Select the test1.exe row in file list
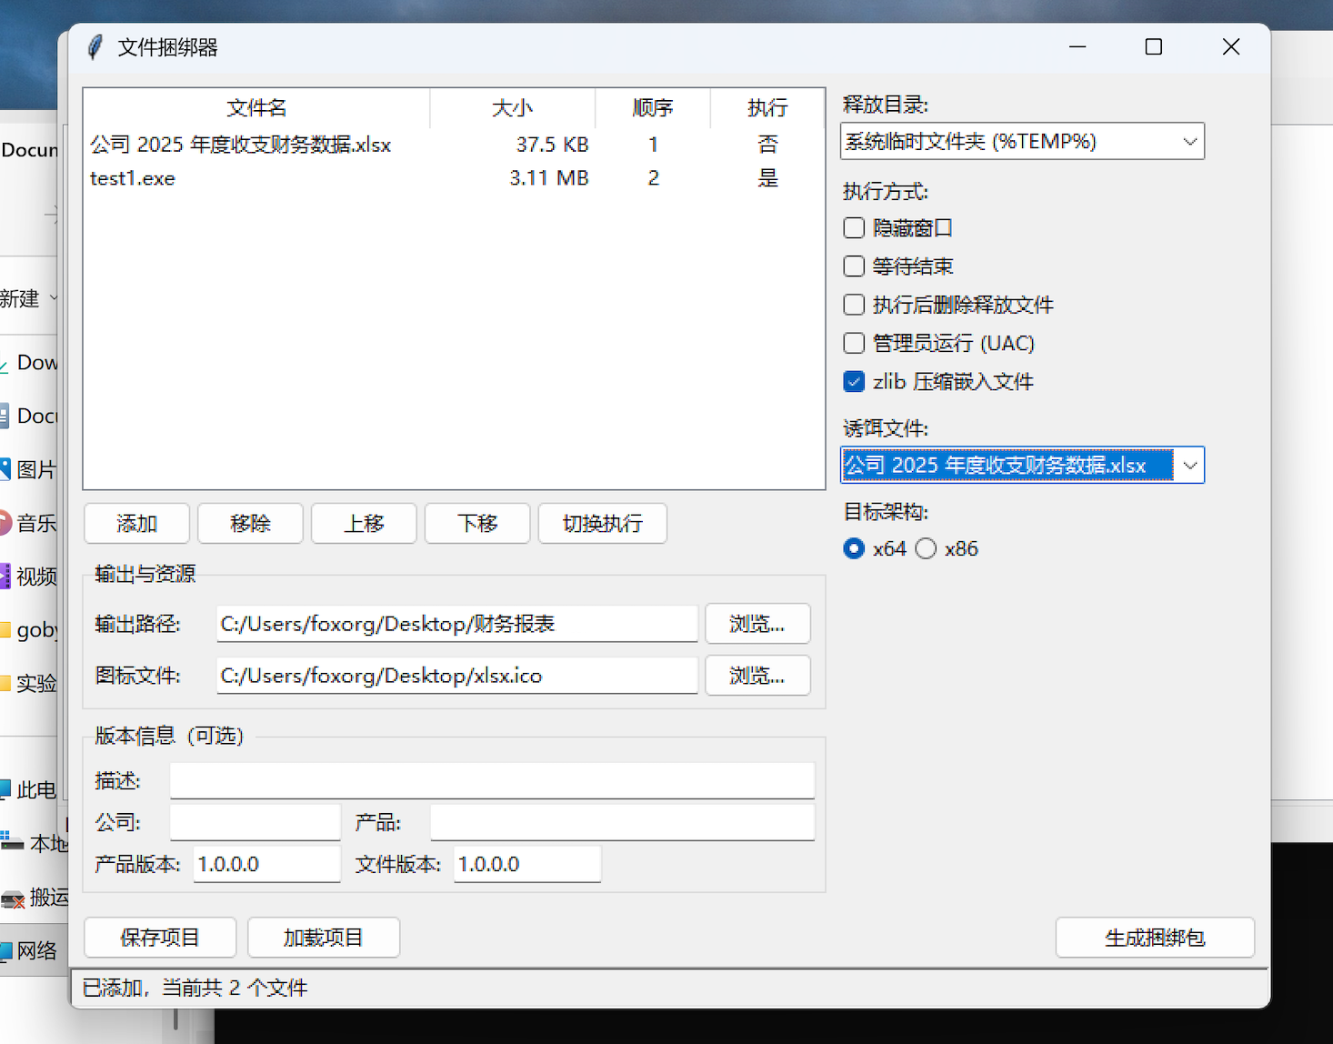Image resolution: width=1333 pixels, height=1044 pixels. [454, 178]
